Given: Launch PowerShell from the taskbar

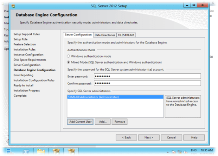Looking at the screenshot, I should (26, 152).
